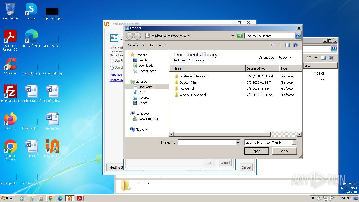This screenshot has height=202, width=359.
Task: Open Windows Explorer from taskbar
Action: [x=32, y=198]
